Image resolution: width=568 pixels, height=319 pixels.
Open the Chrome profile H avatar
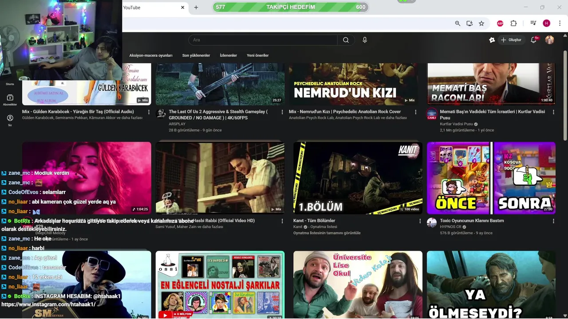[546, 23]
